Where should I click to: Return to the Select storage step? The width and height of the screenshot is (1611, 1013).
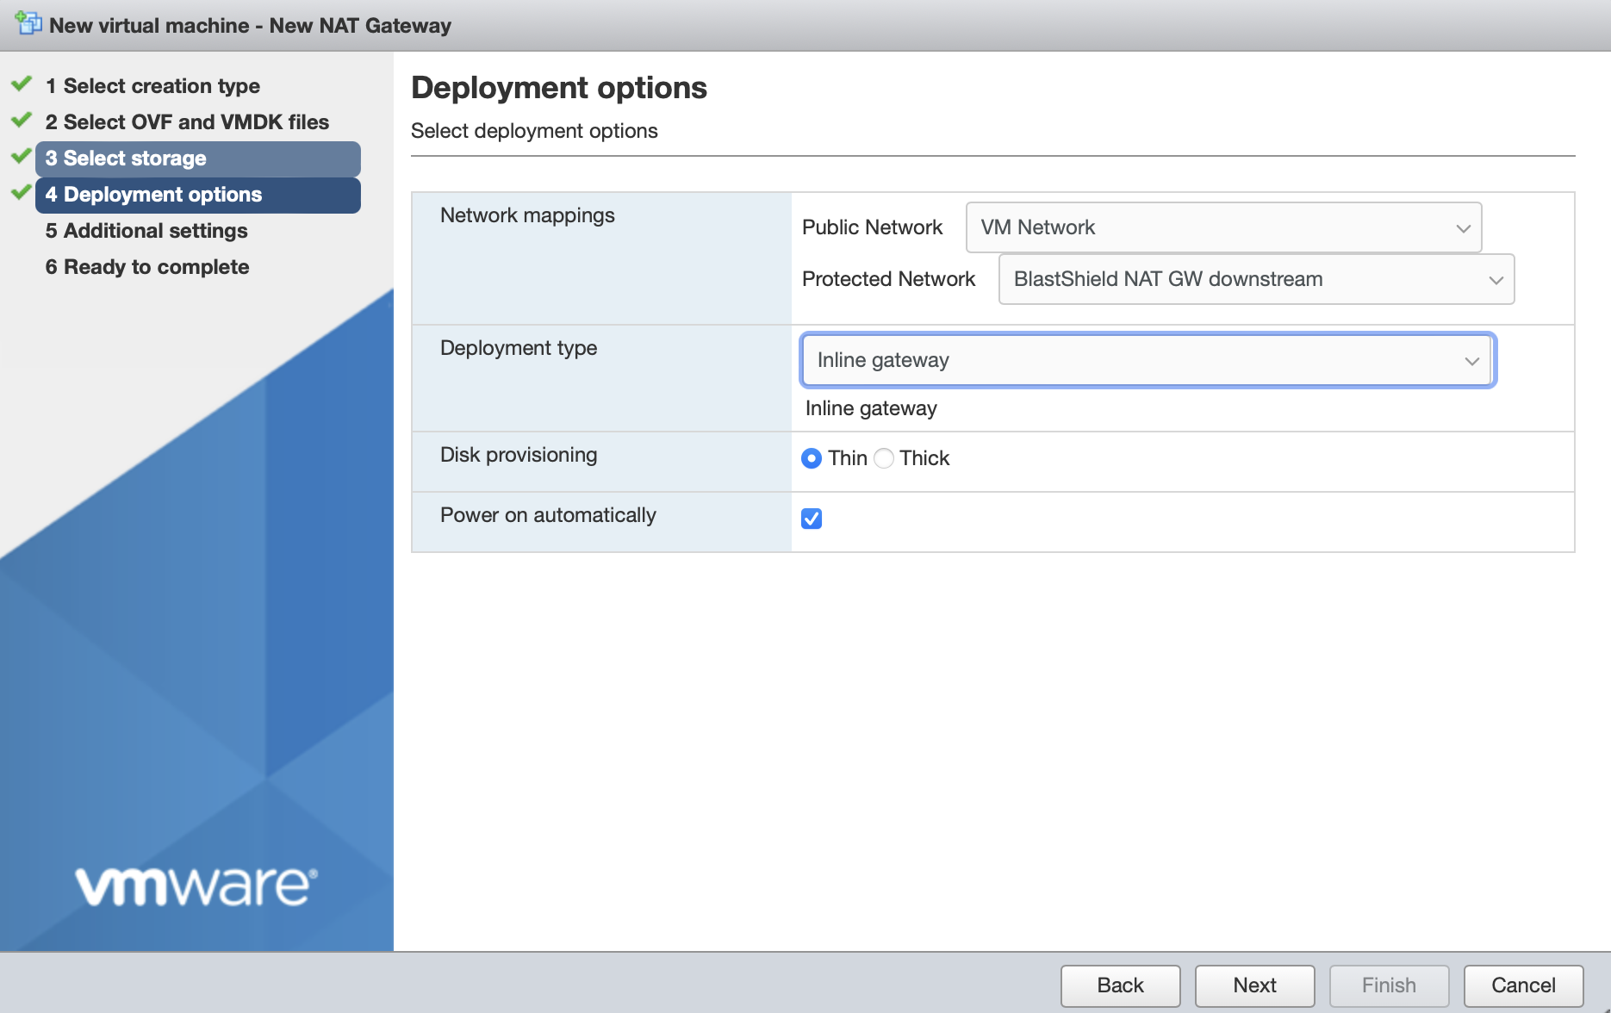coord(126,158)
